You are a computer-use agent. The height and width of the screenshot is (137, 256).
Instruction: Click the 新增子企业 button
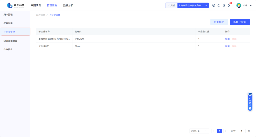click(240, 22)
